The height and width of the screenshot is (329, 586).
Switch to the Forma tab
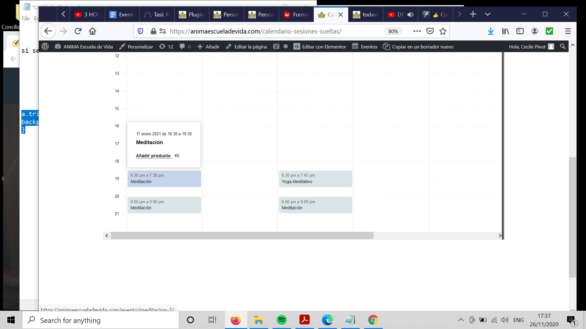[296, 15]
